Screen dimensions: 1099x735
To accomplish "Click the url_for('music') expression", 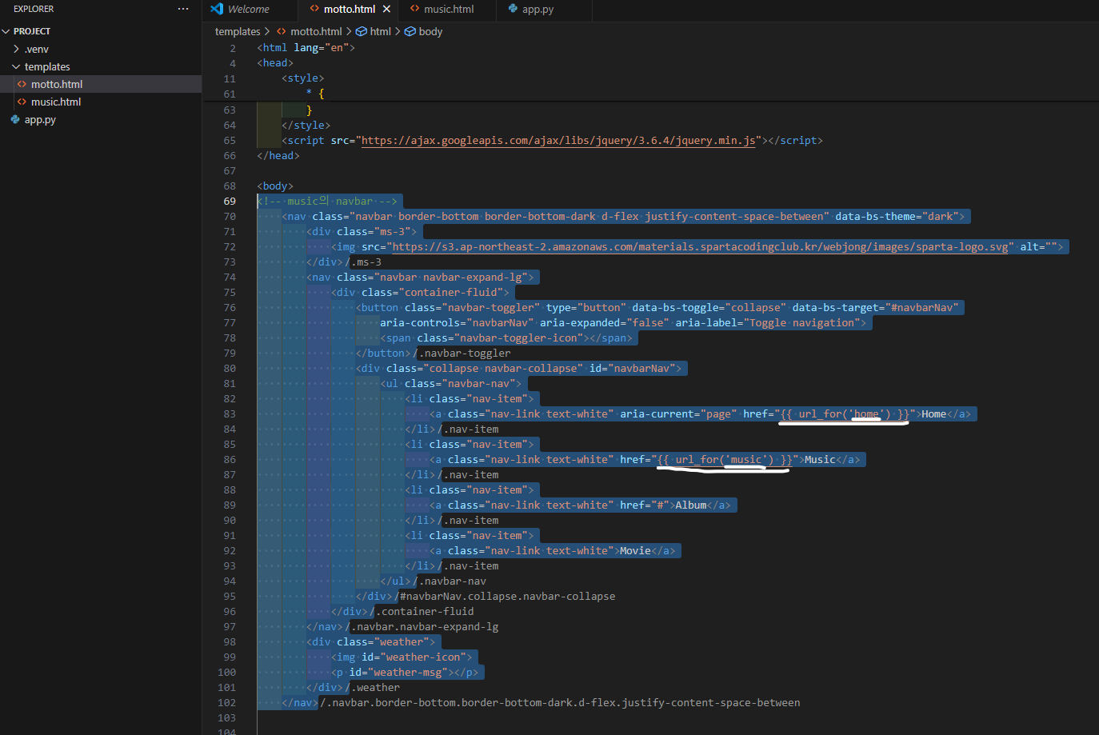I will 725,460.
